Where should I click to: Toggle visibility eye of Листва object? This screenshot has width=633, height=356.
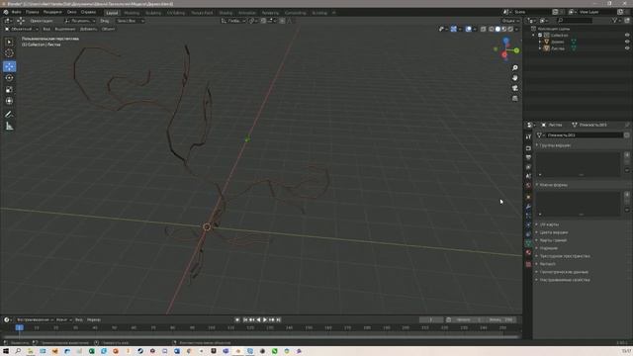point(627,48)
